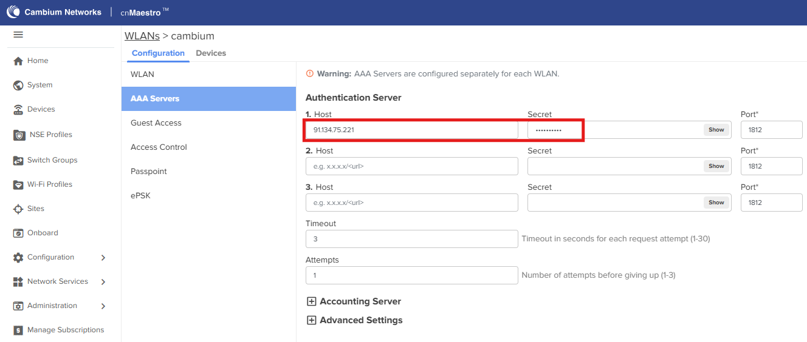Expand the Network Services submenu arrow
Screen dimensions: 807x342
tap(103, 282)
